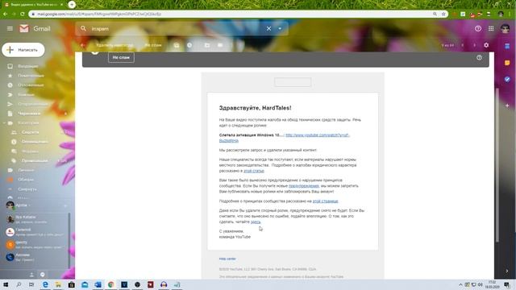Screen dimensions: 516x290
Task: Open the 'предупреждений' link in the email
Action: tap(304, 186)
